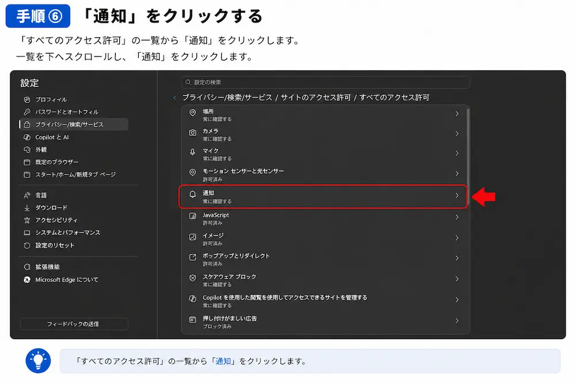
Task: Open システムとパフォーマンス section
Action: (67, 233)
